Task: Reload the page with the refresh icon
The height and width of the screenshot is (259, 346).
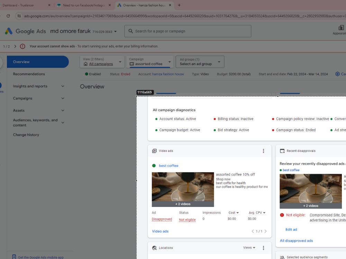Action: 8,16
